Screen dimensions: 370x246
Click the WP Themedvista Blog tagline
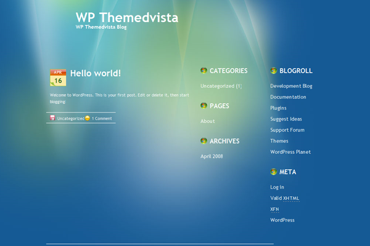pos(101,27)
